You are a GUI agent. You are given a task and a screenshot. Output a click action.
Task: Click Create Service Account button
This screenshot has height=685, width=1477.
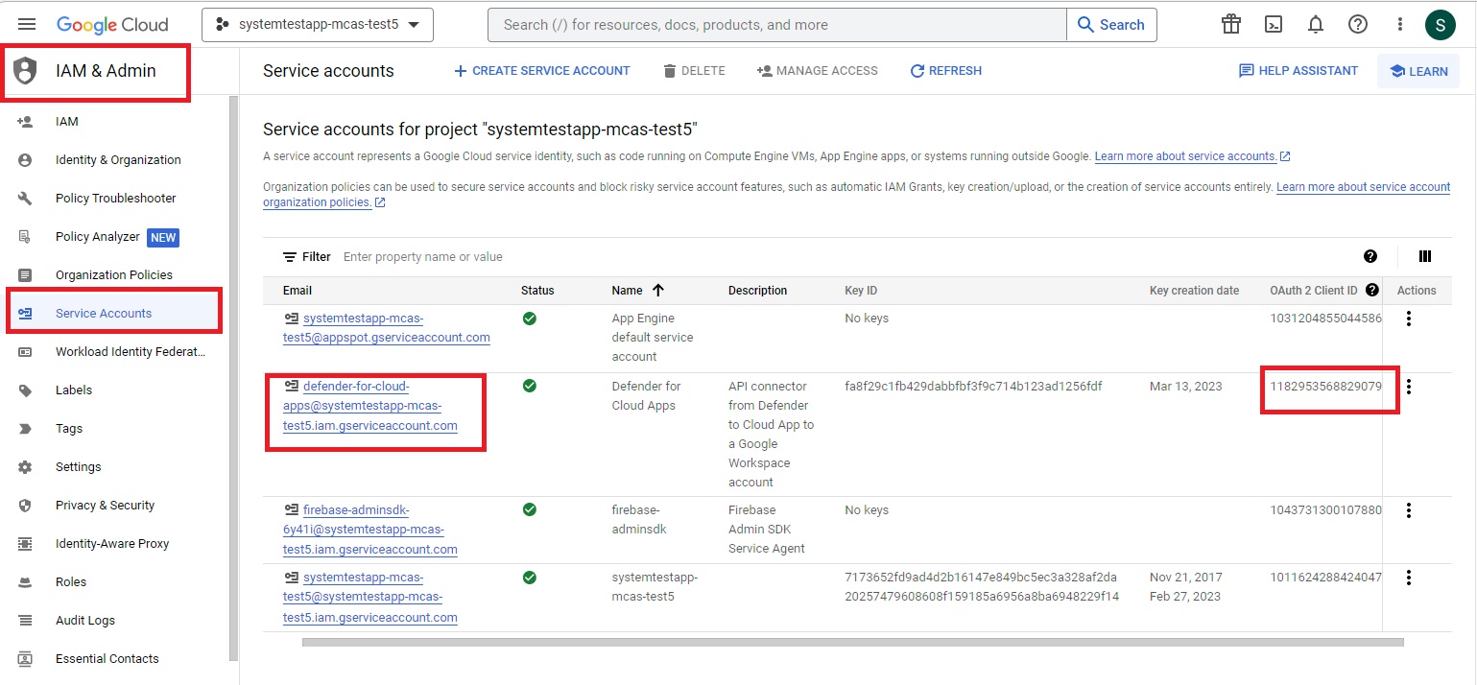click(x=541, y=71)
